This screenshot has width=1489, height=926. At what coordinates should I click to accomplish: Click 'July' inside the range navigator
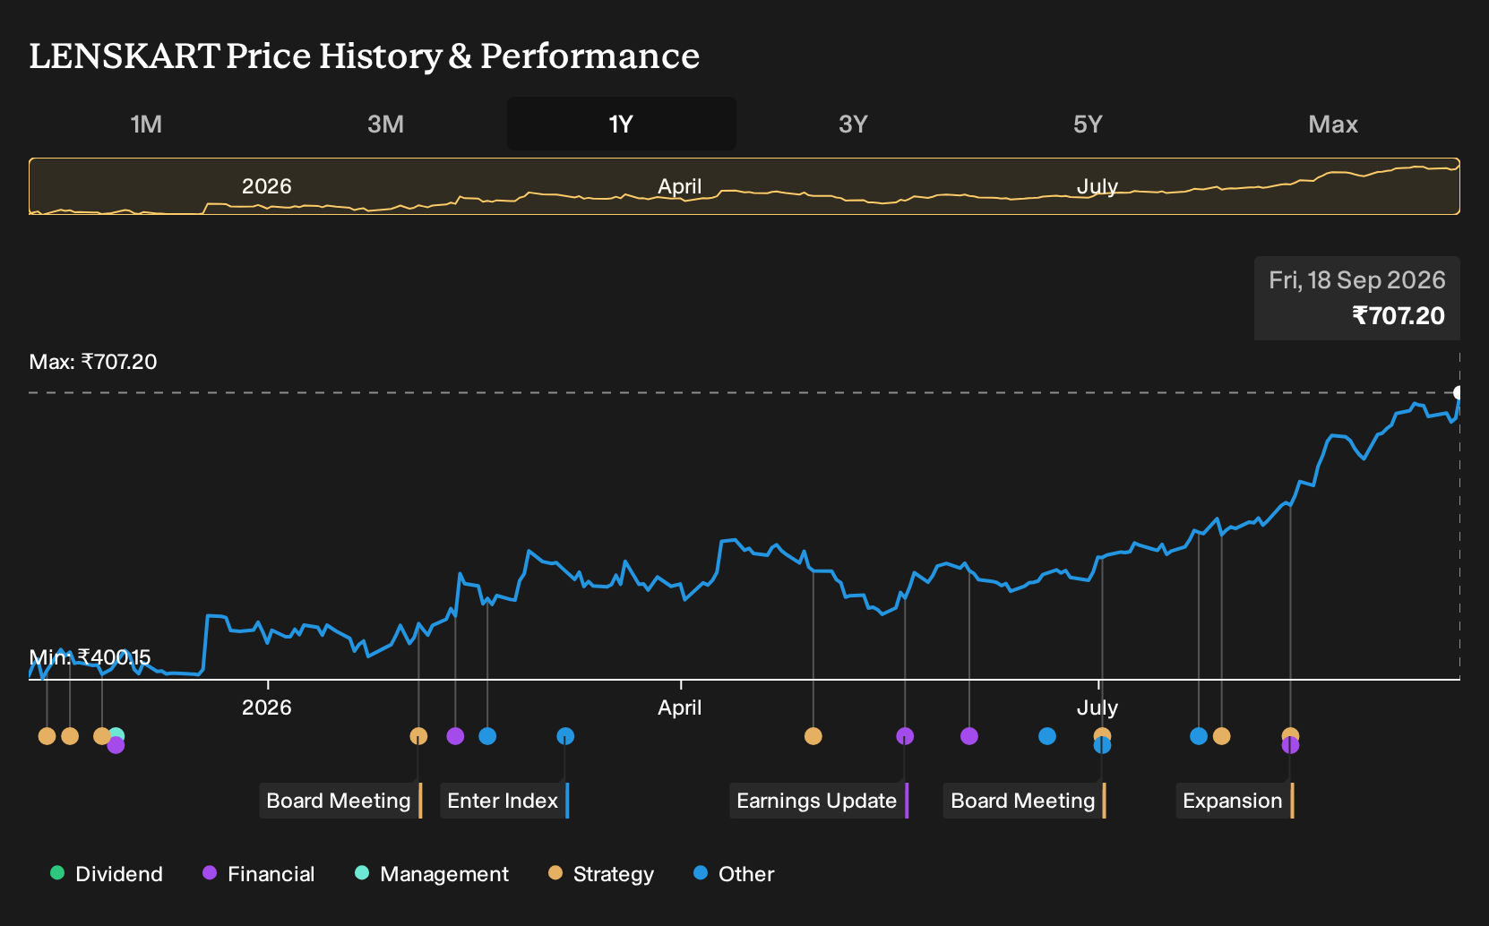click(1097, 186)
